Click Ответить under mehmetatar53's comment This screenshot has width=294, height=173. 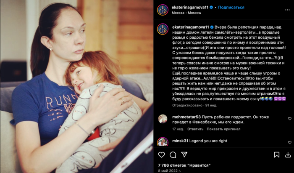195,129
